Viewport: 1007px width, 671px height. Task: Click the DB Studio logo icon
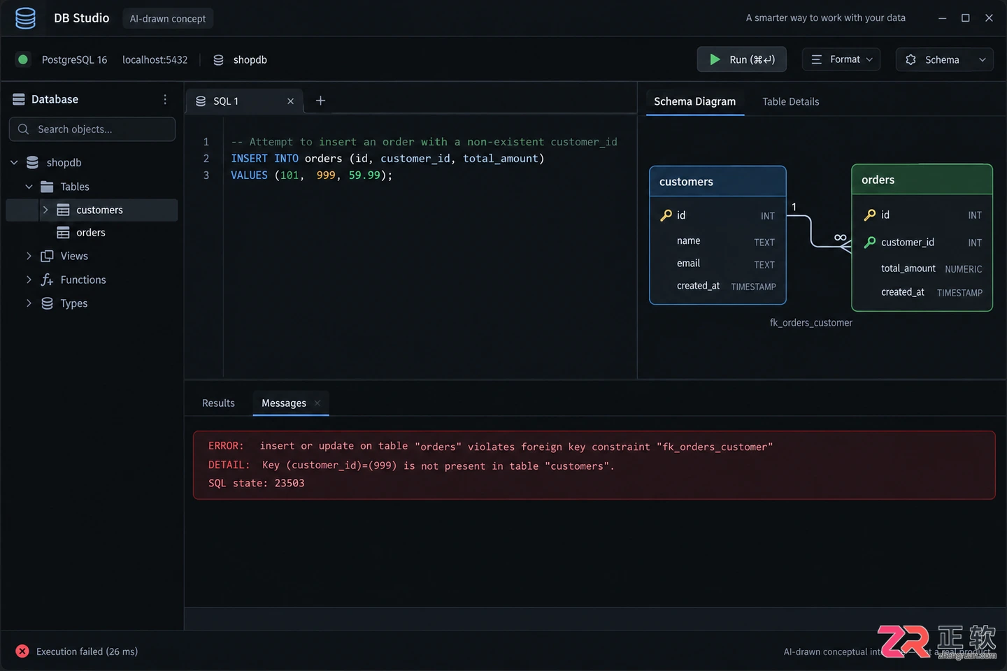click(25, 18)
